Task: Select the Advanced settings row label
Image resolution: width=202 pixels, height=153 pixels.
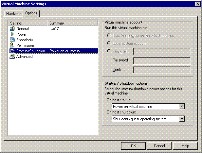Action: click(x=24, y=57)
